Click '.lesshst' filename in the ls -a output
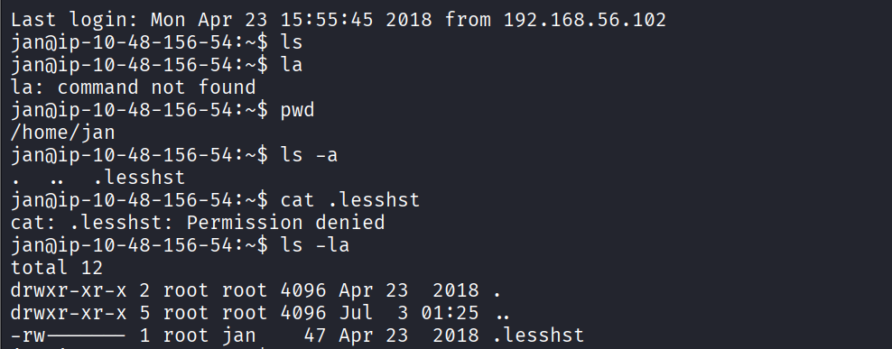The height and width of the screenshot is (349, 892). pos(139,178)
